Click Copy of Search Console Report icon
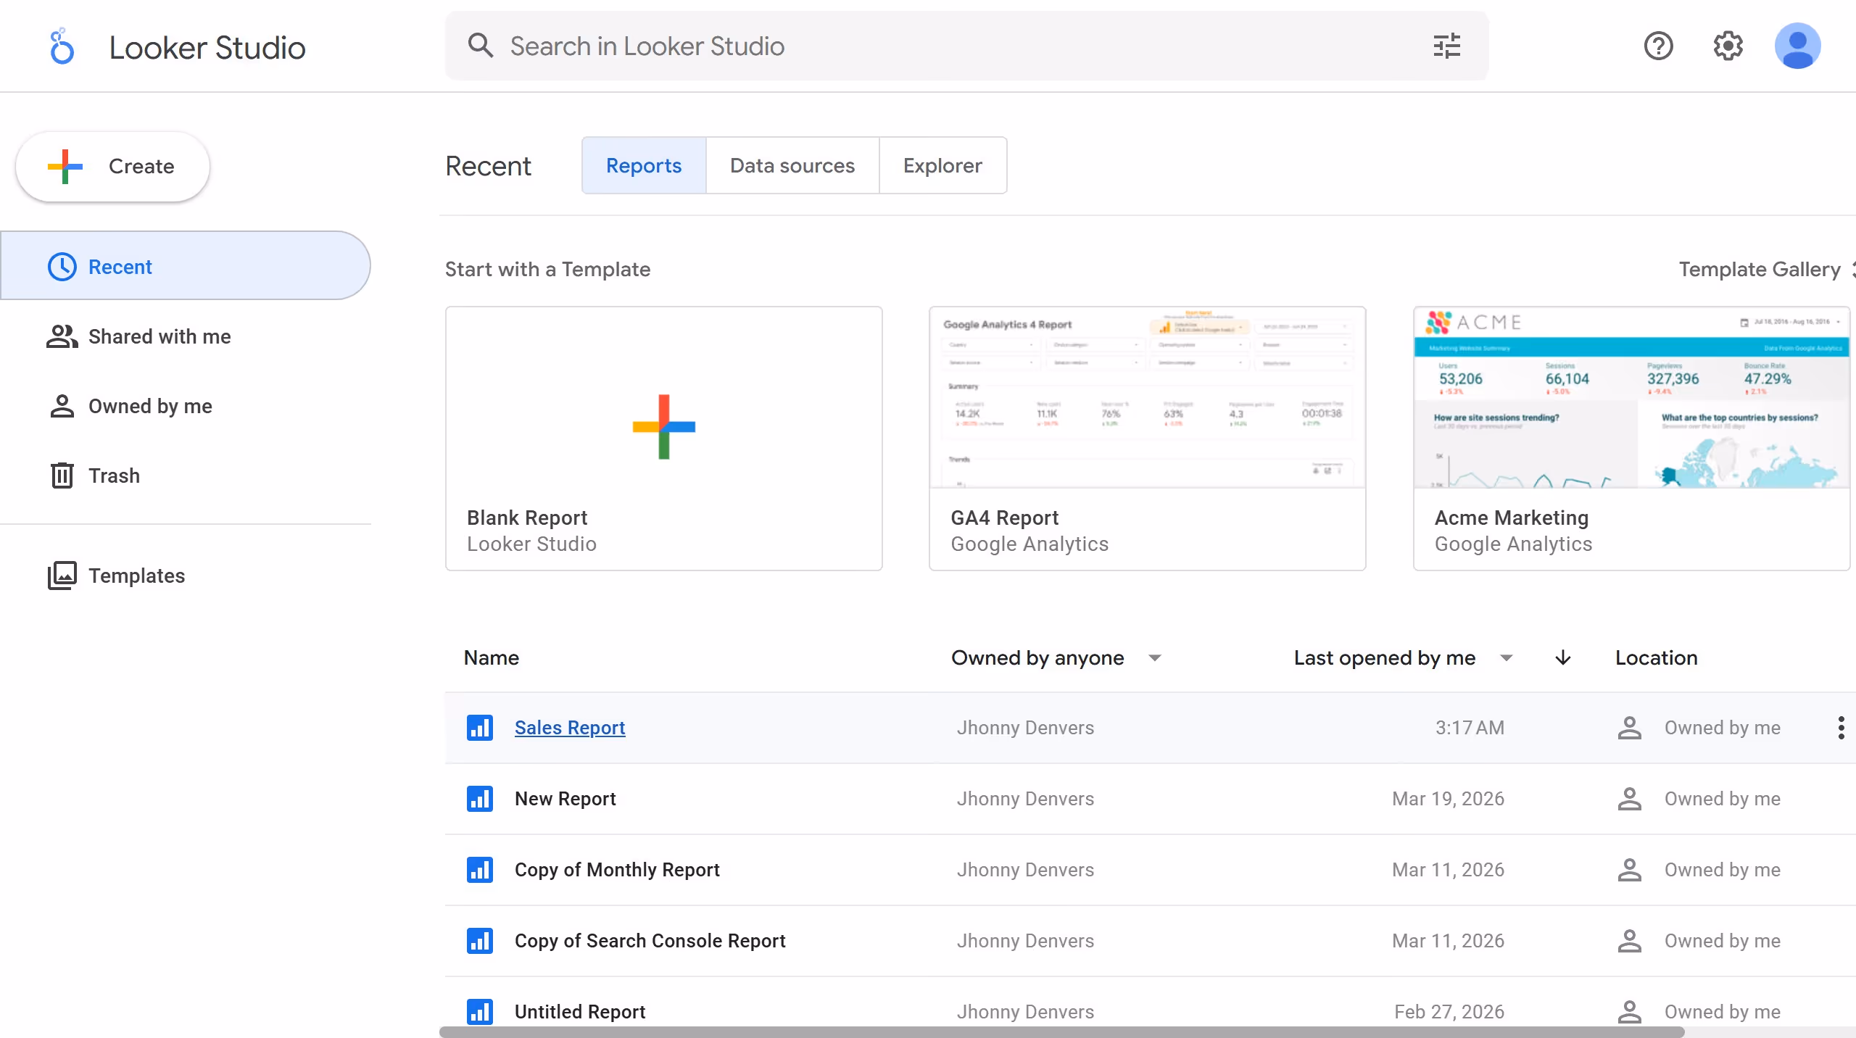The image size is (1856, 1038). (480, 941)
